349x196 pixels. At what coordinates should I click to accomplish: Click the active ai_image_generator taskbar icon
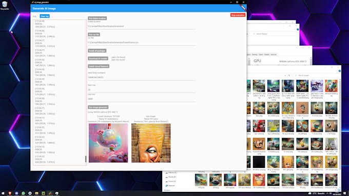(x=50, y=193)
